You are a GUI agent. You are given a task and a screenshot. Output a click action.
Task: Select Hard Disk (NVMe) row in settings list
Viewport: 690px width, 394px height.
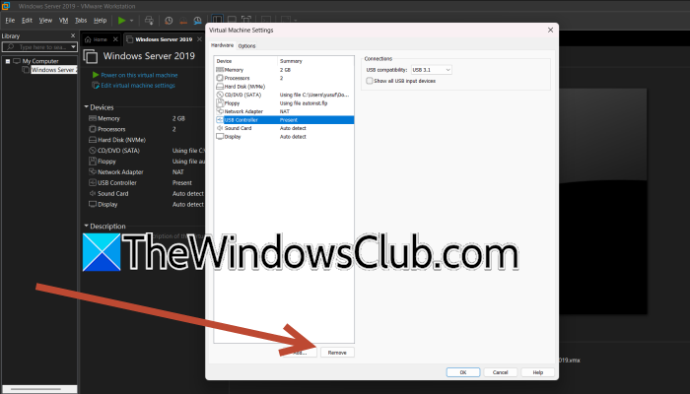(284, 87)
